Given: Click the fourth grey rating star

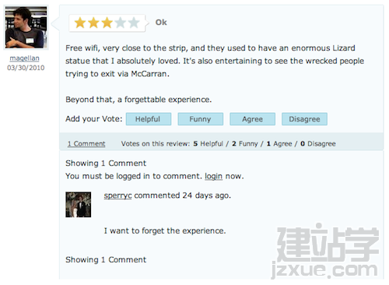Looking at the screenshot, I should click(121, 23).
